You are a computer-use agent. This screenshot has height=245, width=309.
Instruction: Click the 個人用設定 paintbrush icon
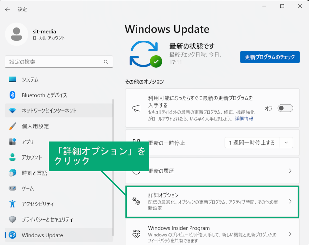click(x=12, y=126)
